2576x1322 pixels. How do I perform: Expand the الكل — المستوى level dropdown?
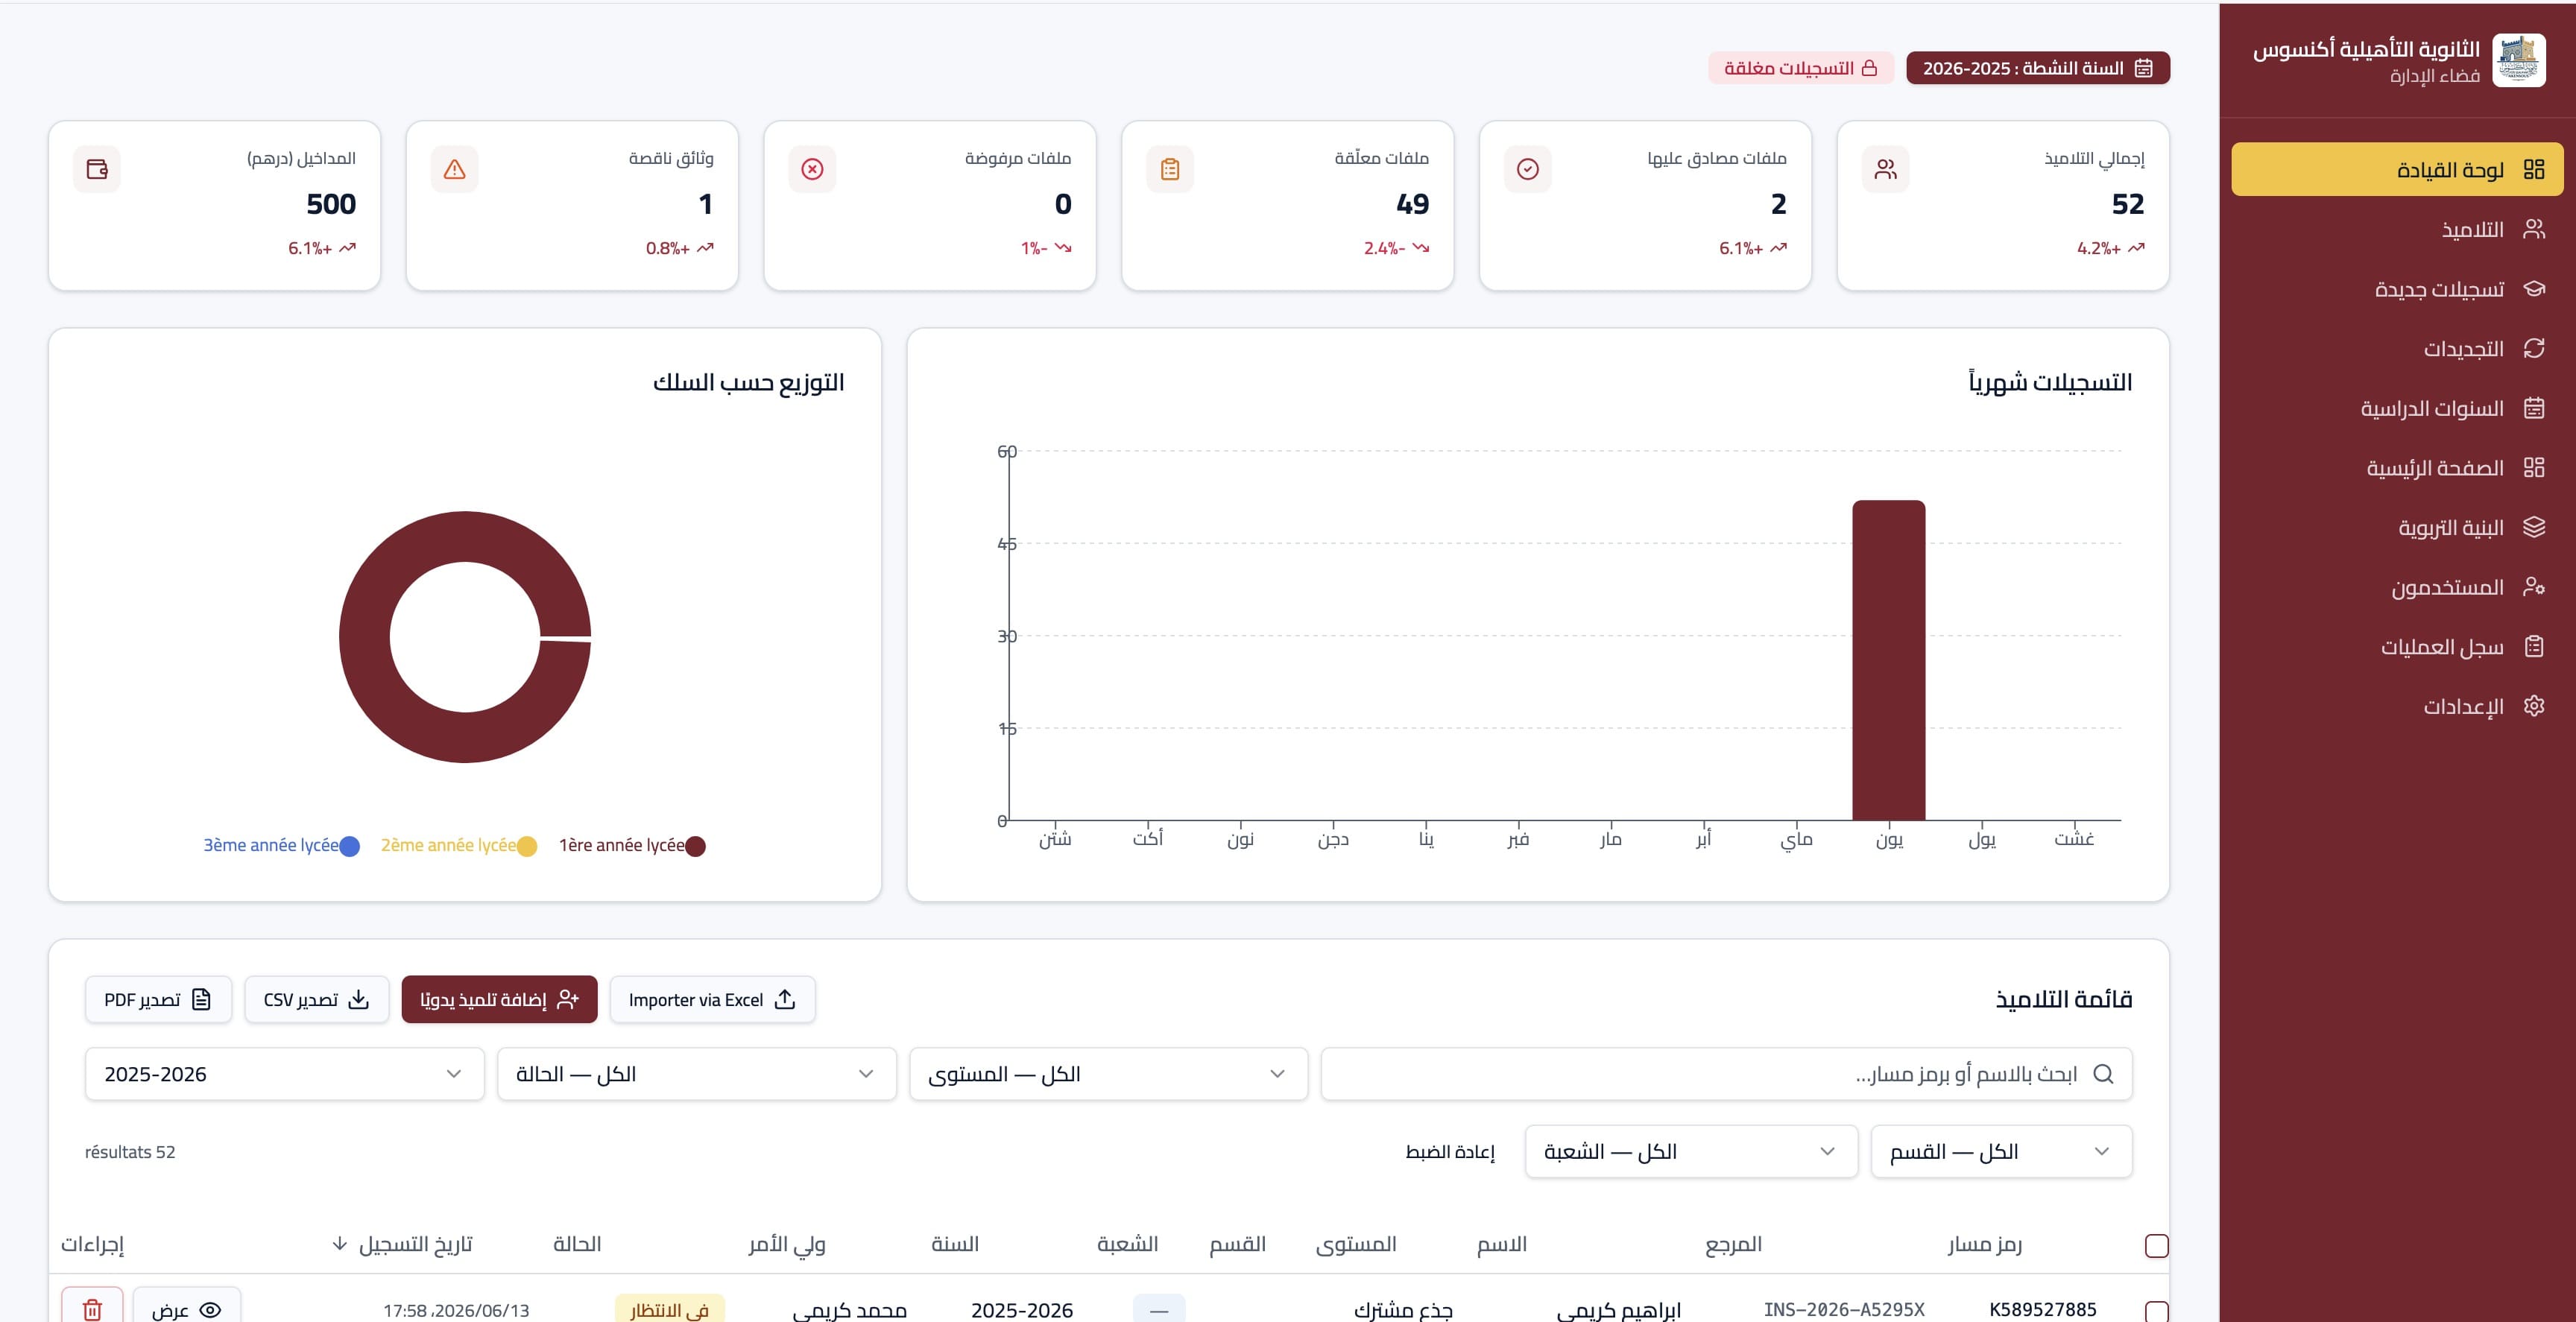coord(1108,1074)
